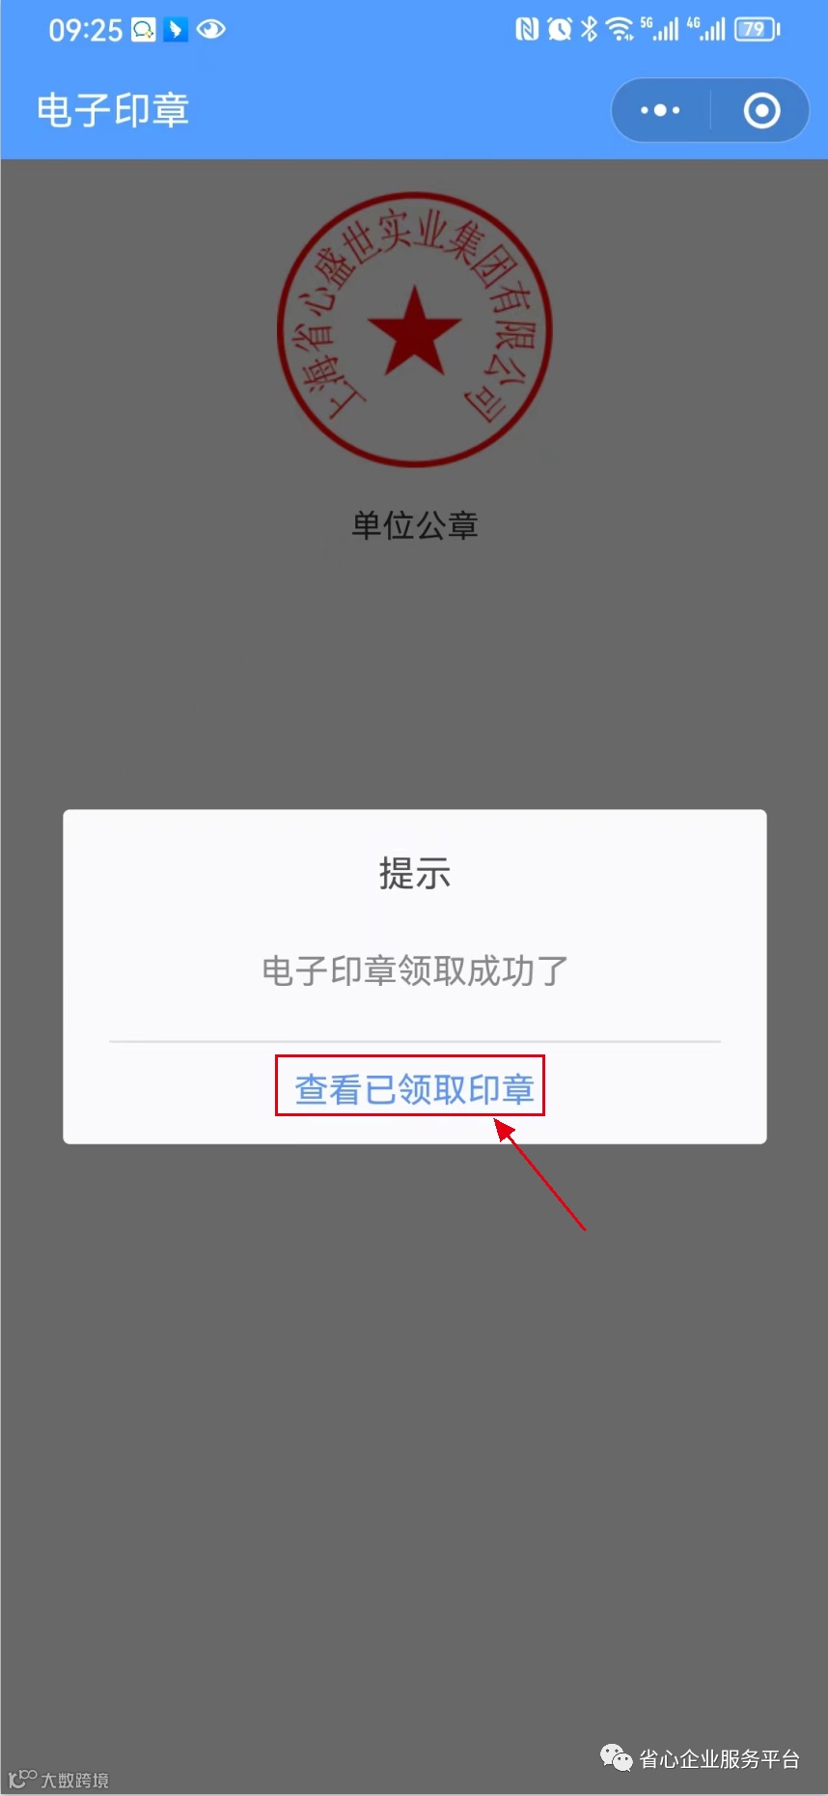Tap the NFC status bar icon
The image size is (828, 1796).
[x=527, y=29]
